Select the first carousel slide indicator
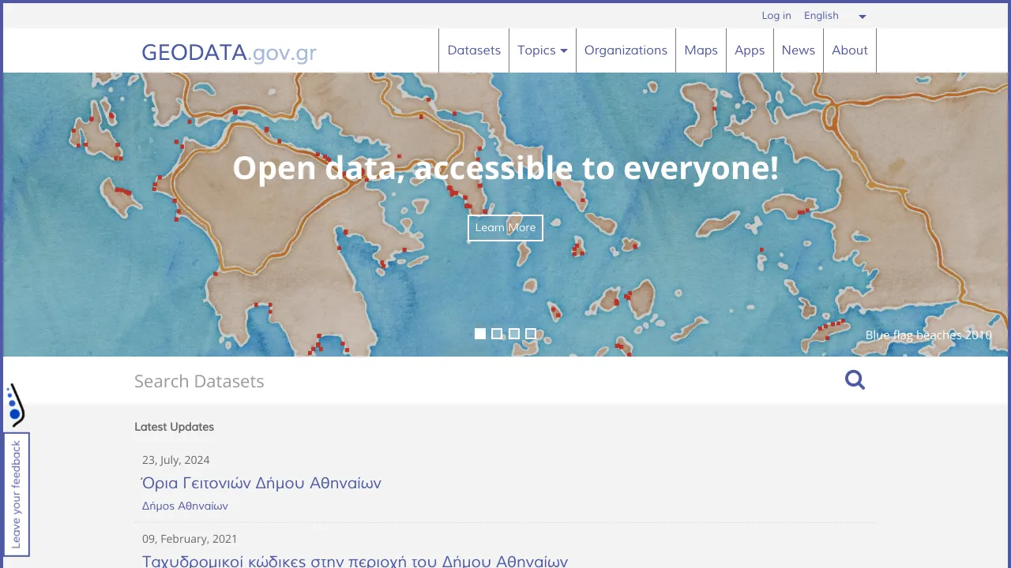Image resolution: width=1011 pixels, height=568 pixels. click(480, 334)
